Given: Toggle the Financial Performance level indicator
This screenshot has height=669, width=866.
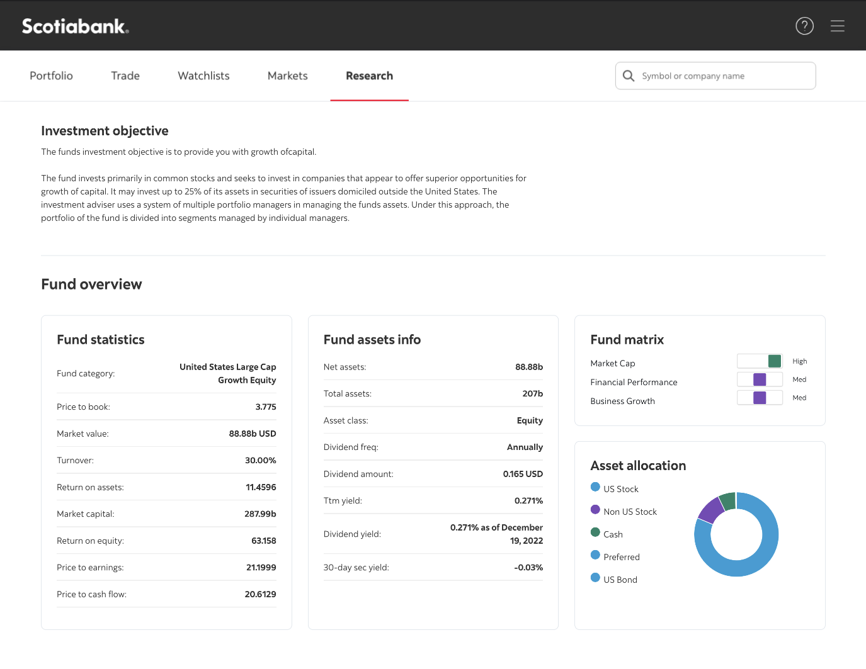Looking at the screenshot, I should [760, 379].
